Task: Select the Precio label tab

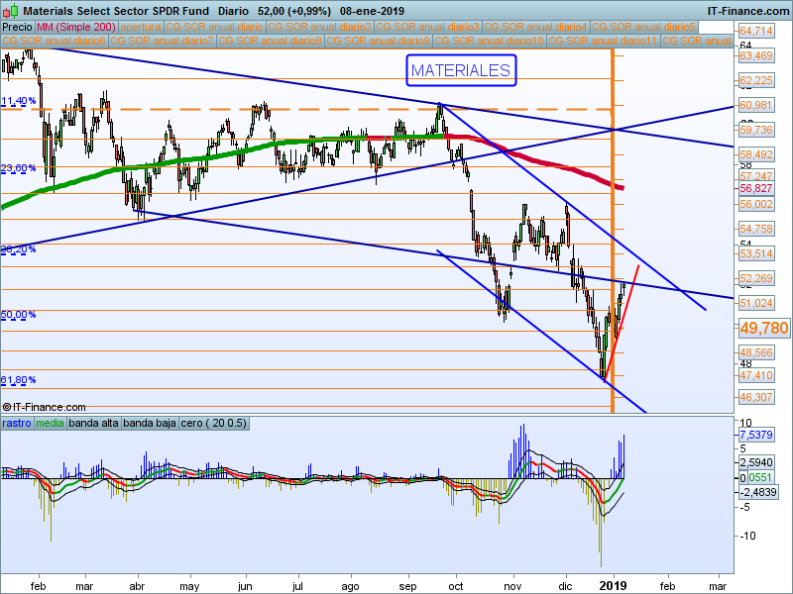Action: 16,27
